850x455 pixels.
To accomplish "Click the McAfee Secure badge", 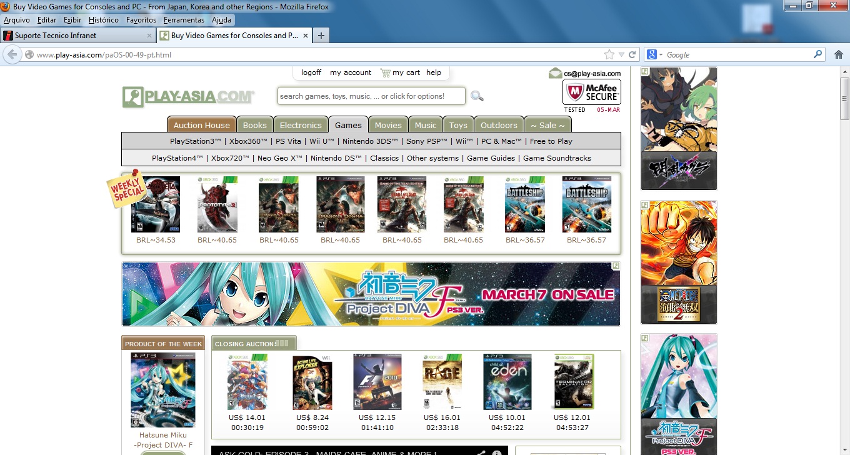I will [591, 93].
